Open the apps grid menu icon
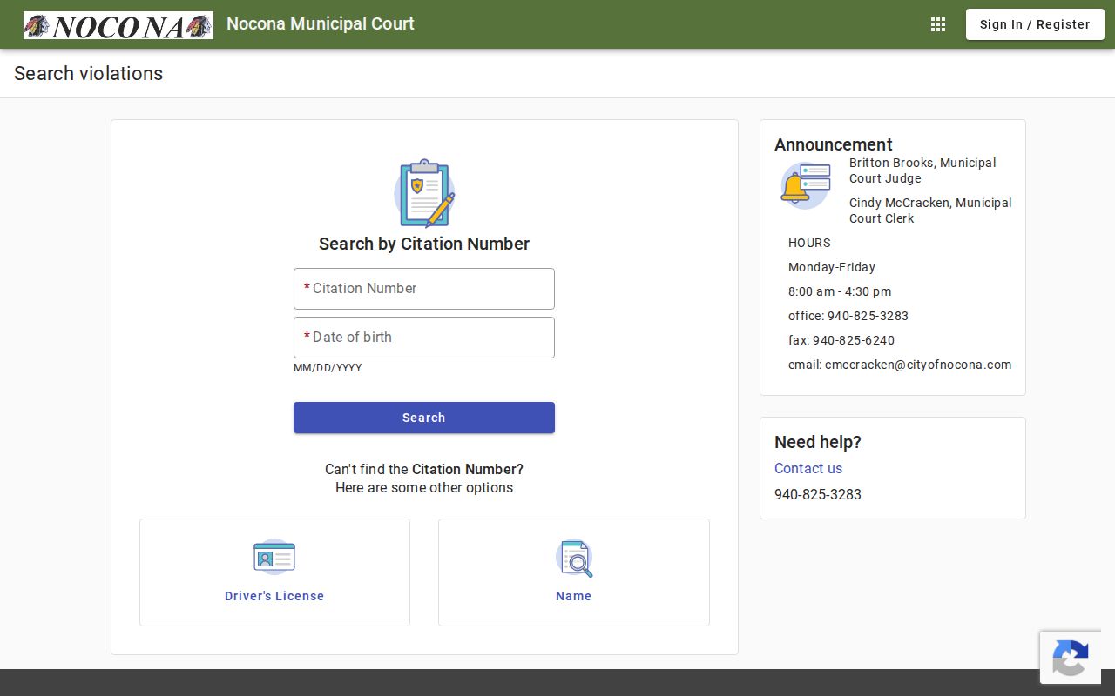 (938, 24)
